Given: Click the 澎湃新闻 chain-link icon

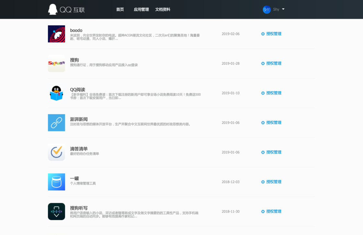Looking at the screenshot, I should [56, 123].
